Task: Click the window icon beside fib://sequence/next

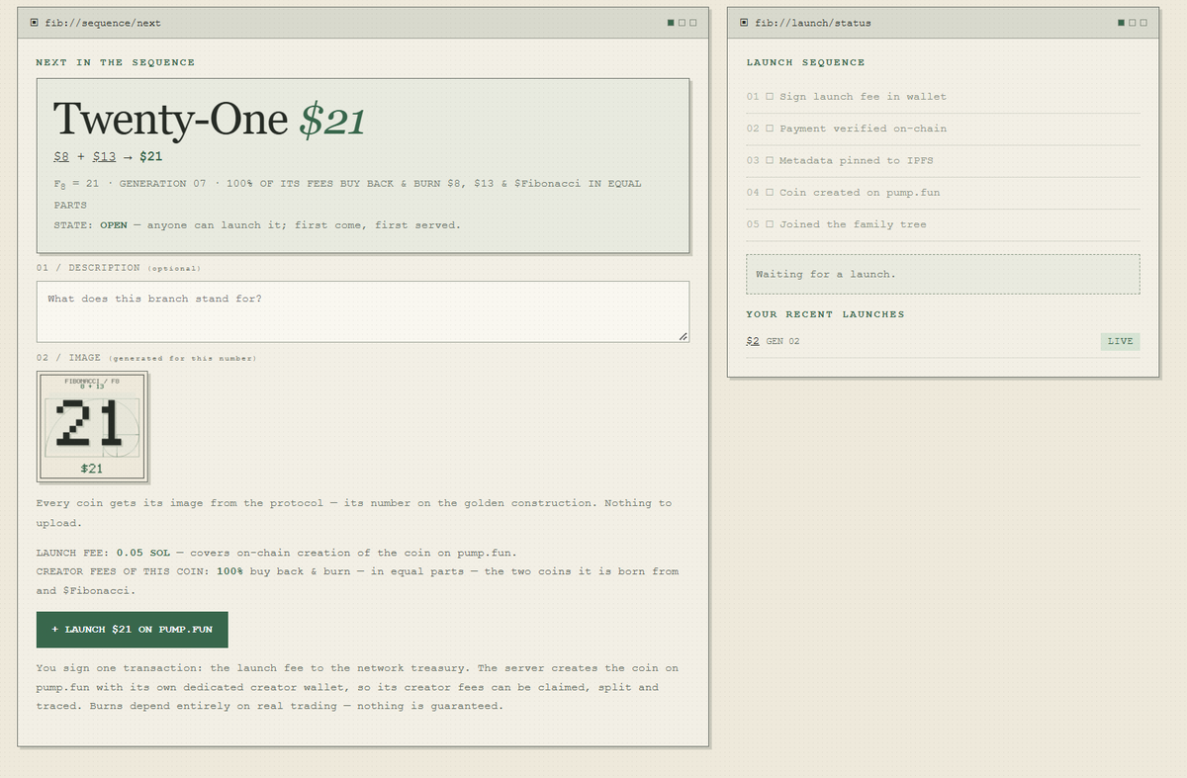Action: point(35,23)
